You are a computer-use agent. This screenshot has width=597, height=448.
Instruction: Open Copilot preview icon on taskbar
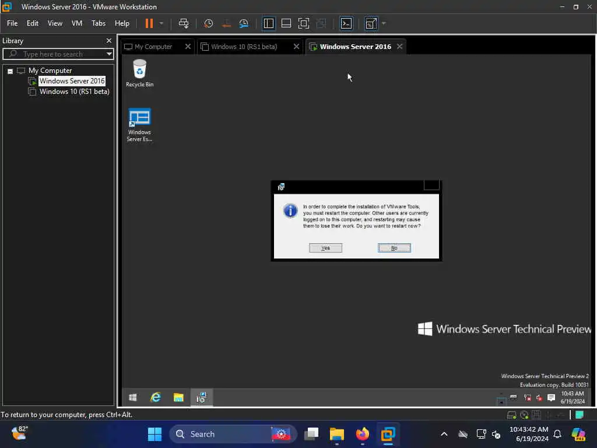point(578,434)
